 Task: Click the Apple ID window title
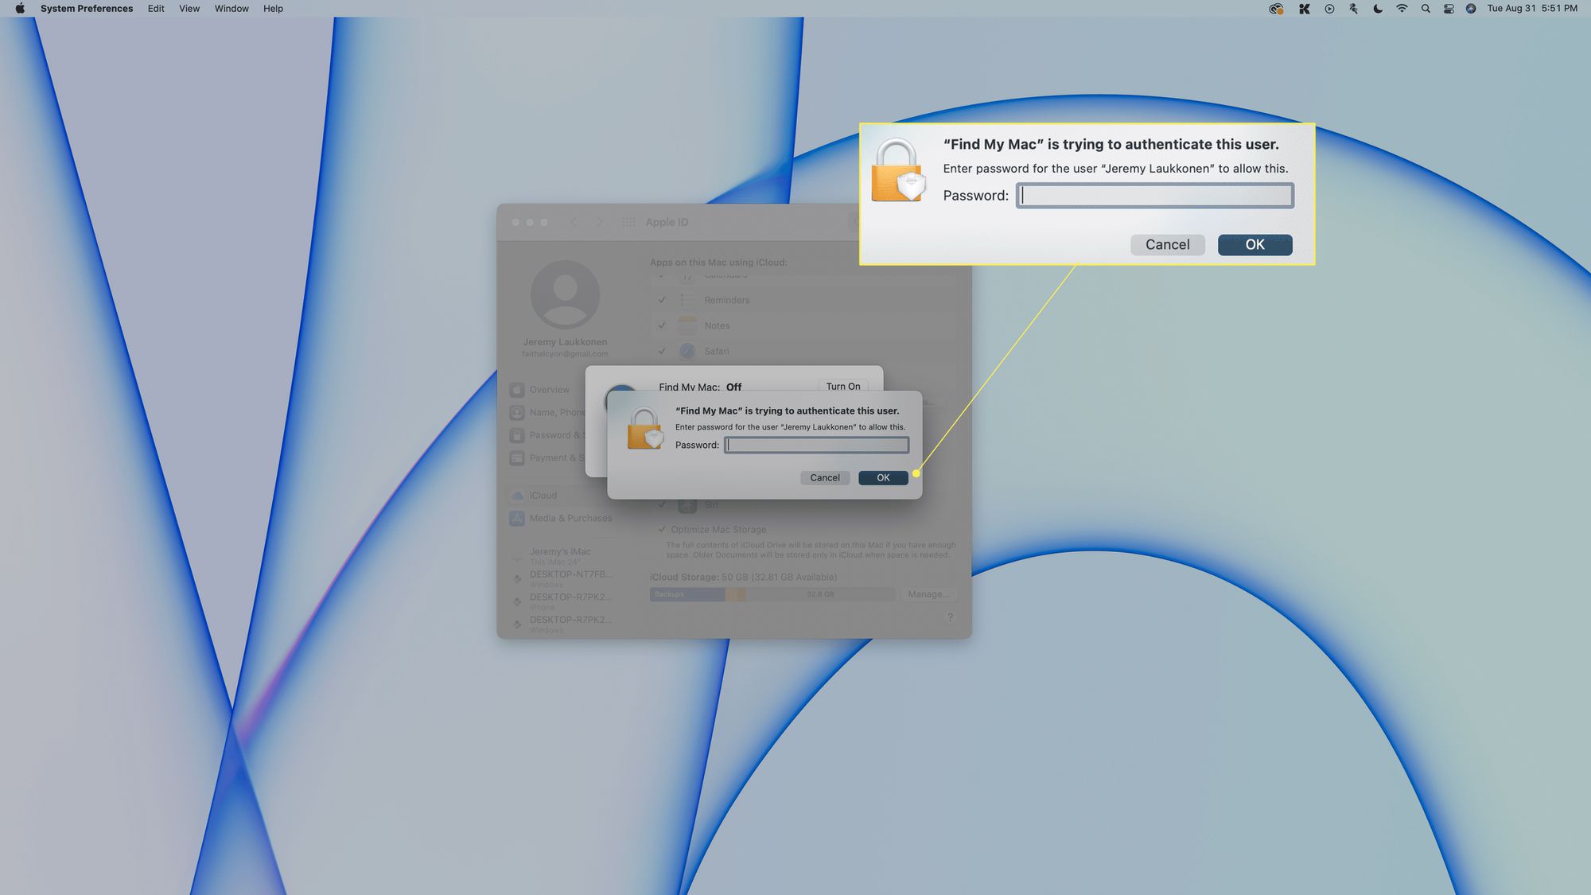click(667, 222)
